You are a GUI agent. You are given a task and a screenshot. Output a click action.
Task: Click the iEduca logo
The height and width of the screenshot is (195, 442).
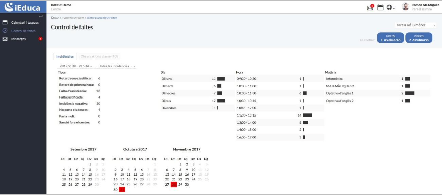tap(23, 7)
